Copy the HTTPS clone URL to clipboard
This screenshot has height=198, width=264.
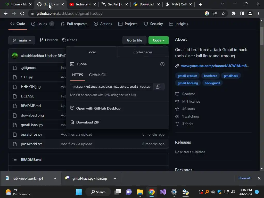[158, 87]
